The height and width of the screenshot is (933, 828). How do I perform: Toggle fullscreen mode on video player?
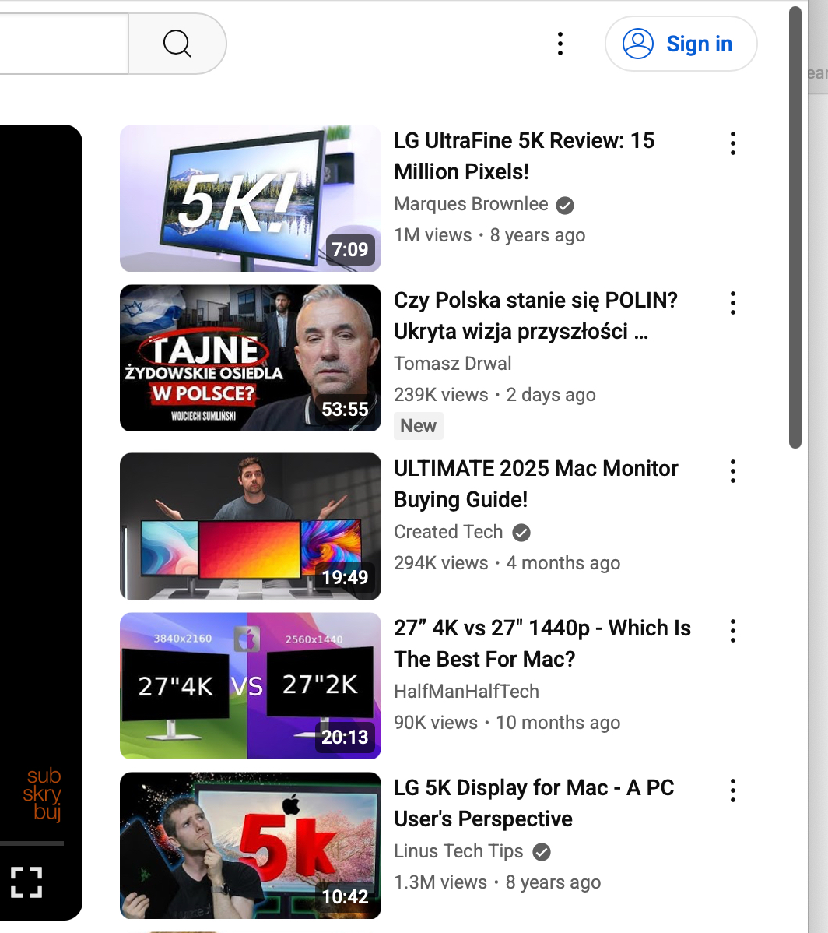coord(26,882)
